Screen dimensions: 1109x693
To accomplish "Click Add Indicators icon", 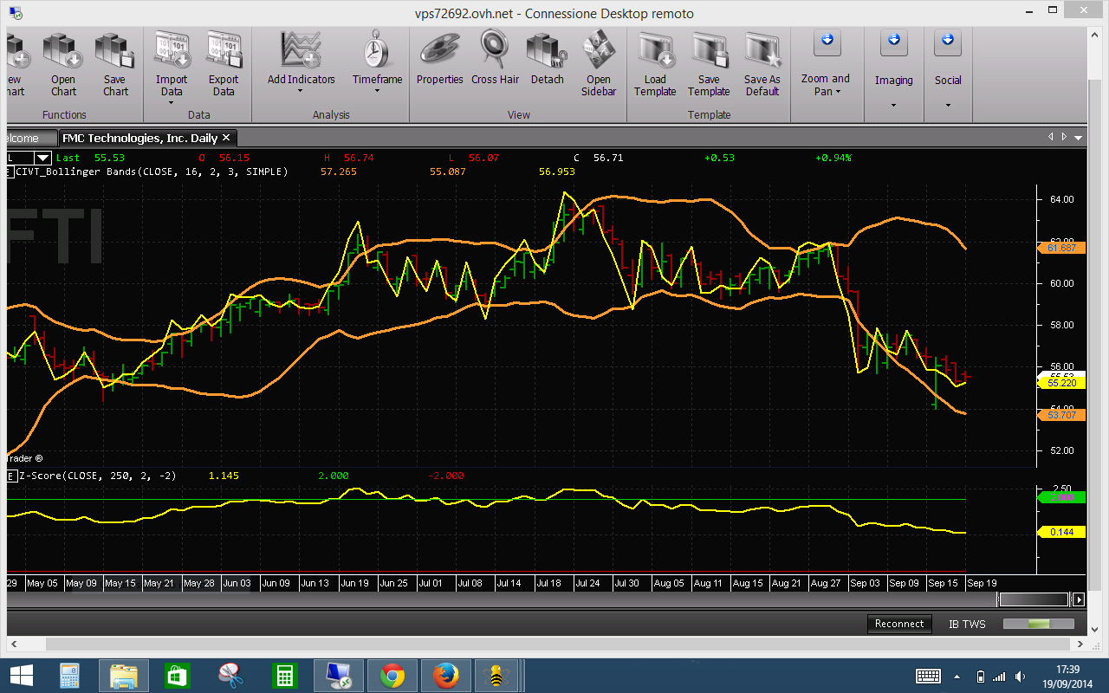I will (301, 59).
